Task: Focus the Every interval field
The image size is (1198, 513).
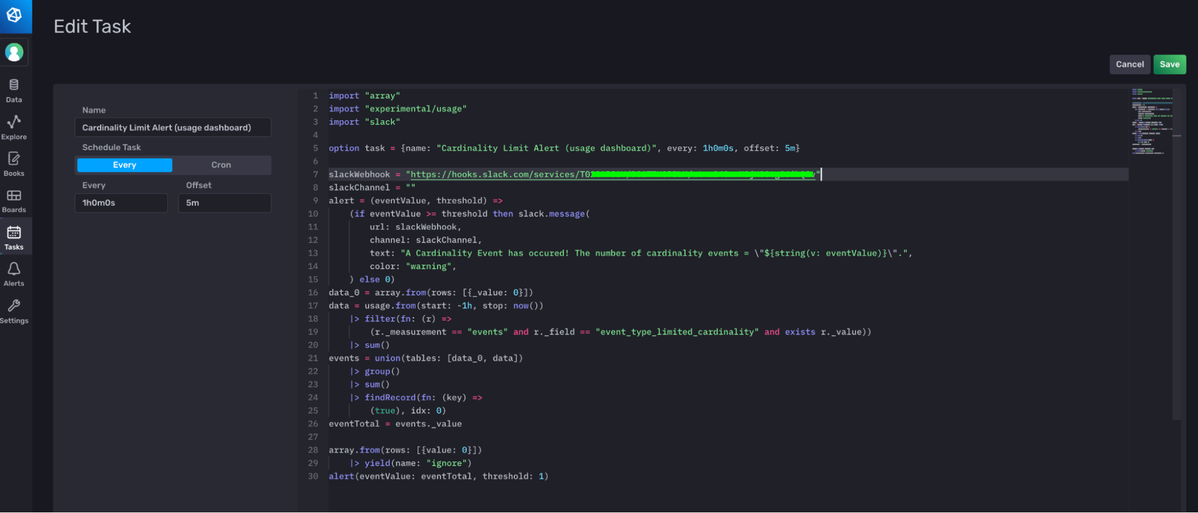Action: tap(121, 203)
